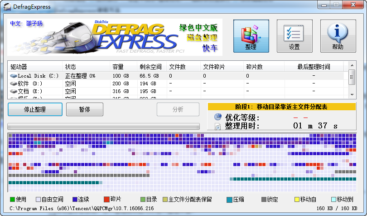
Task: Click 200 GB capacity cell
Action: click(121, 83)
